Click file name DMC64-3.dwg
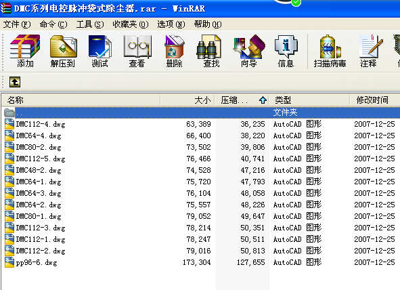Screen dimensions: 400x290 (39, 194)
